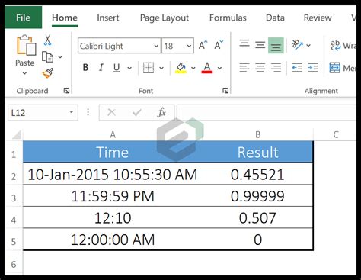Increase the cell indent
The height and width of the screenshot is (280, 361).
click(x=313, y=68)
